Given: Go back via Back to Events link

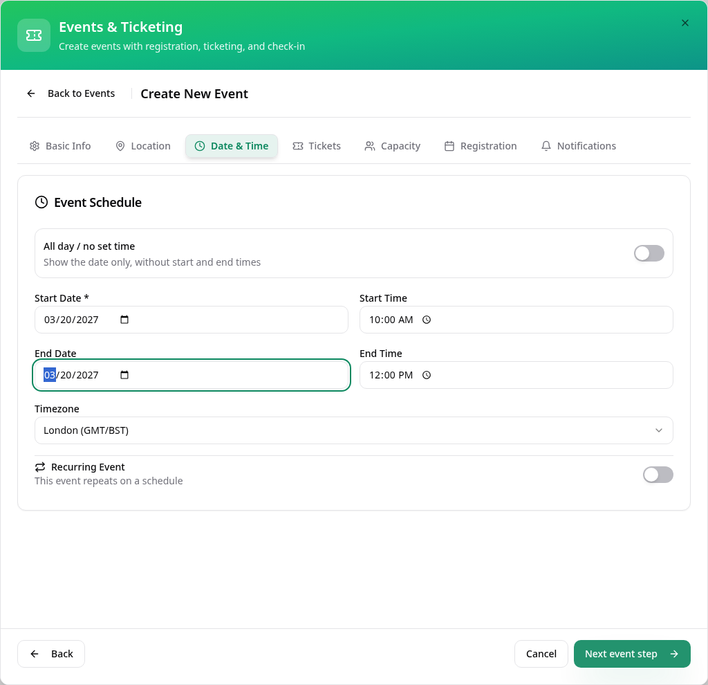Looking at the screenshot, I should pyautogui.click(x=71, y=93).
